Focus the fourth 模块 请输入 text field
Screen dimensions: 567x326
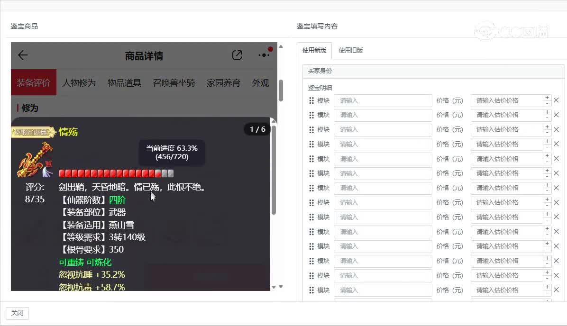383,144
